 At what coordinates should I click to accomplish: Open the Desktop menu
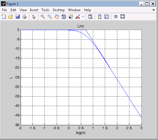(59, 10)
